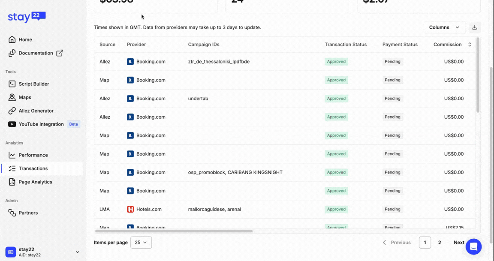Screen dimensions: 494x261
Task: Expand the stay22 account switcher
Action: click(x=77, y=252)
